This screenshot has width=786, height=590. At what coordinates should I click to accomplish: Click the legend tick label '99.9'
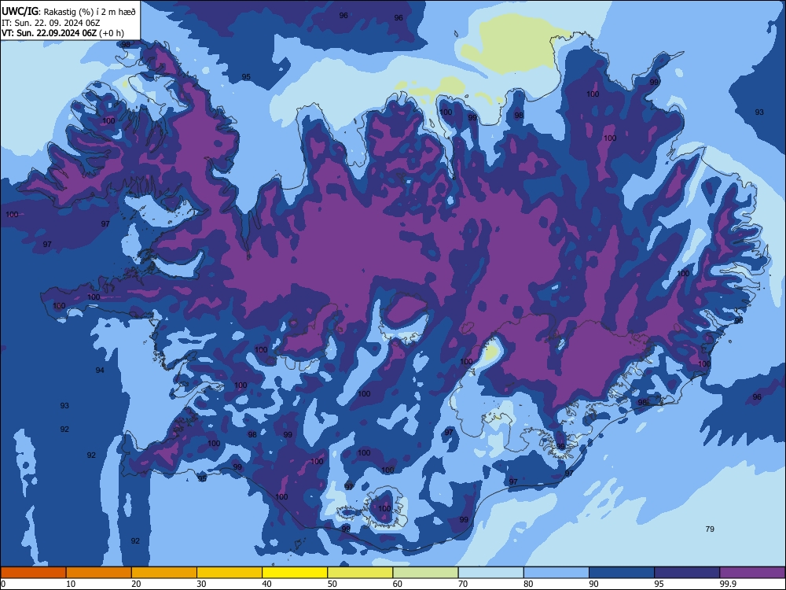[x=728, y=584]
